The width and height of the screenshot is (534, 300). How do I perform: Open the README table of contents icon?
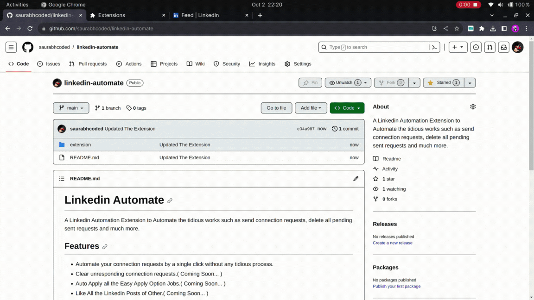62,179
